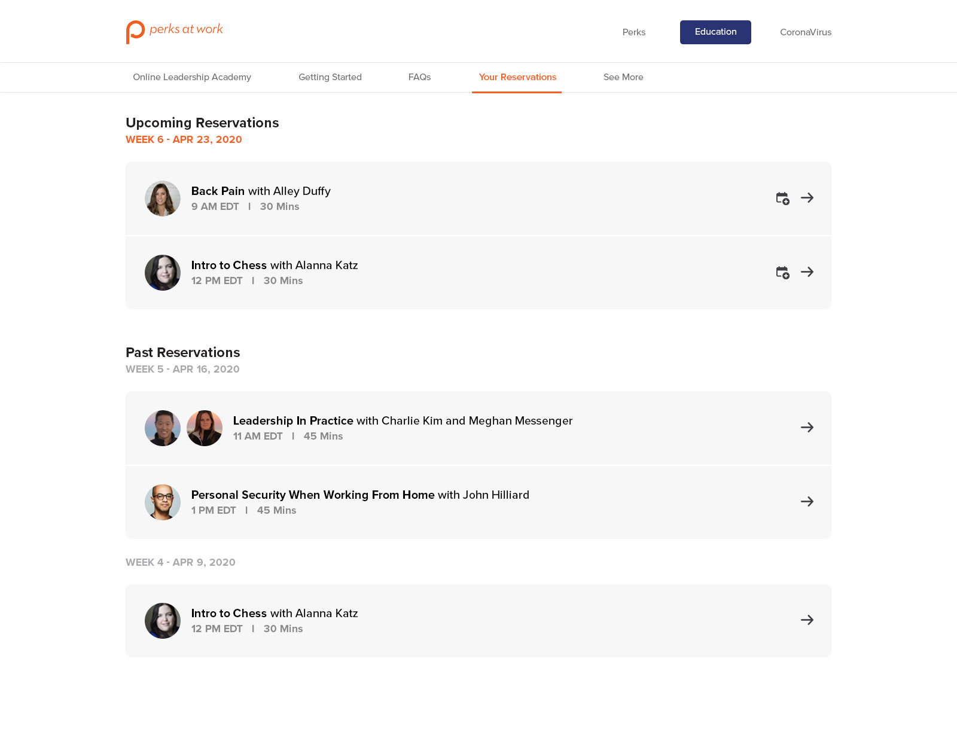Click Charlie Kim's avatar image
This screenshot has height=744, width=957.
163,428
